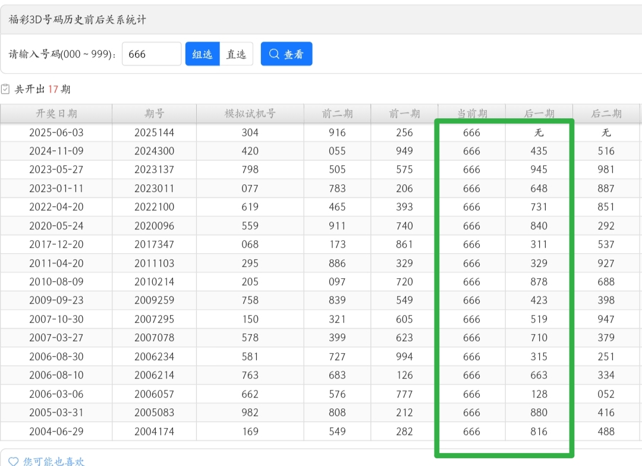The image size is (642, 466).
Task: Focus the number input containing 666
Action: (152, 53)
